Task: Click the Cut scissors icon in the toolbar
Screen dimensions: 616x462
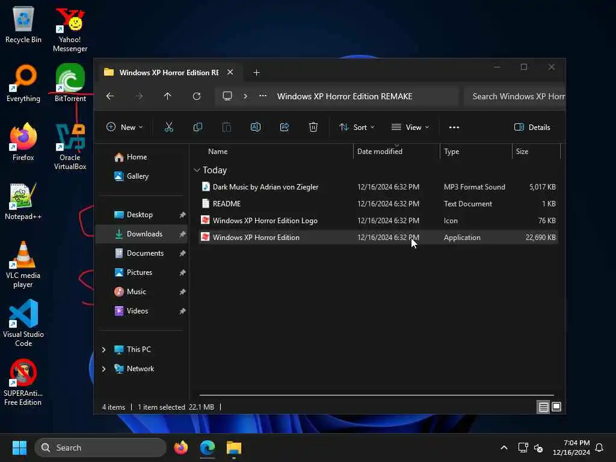Action: (168, 127)
